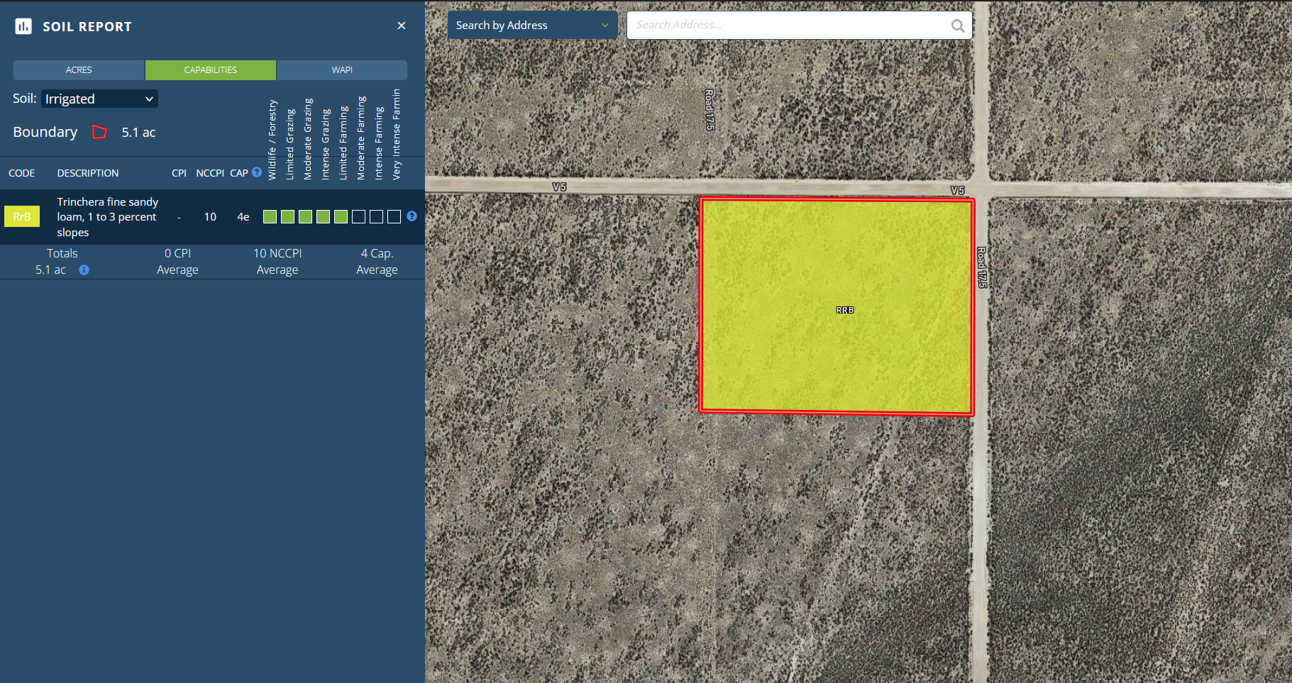Switch to the ACRES tab
The width and height of the screenshot is (1292, 683).
tap(79, 70)
